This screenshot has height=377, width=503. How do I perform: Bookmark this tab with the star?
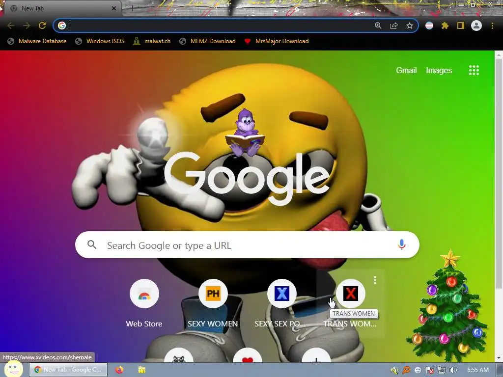click(x=410, y=26)
